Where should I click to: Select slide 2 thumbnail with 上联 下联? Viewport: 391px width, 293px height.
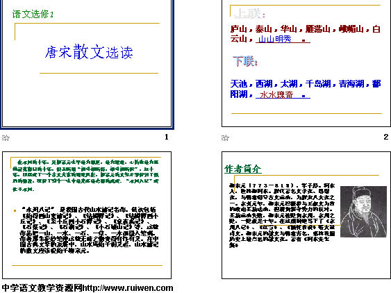click(x=306, y=63)
